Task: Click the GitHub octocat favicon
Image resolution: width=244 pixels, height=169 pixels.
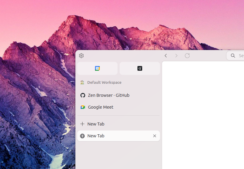Action: (x=83, y=95)
